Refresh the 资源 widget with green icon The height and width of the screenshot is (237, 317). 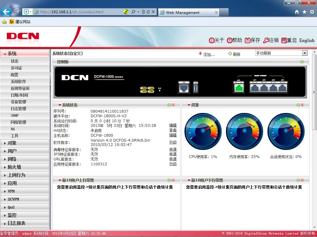tap(298, 105)
